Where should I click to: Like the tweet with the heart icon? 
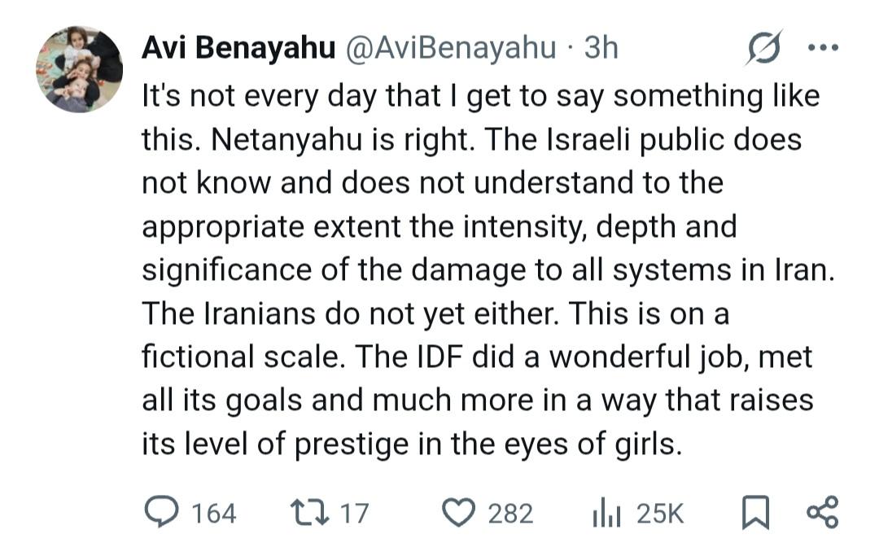[x=460, y=512]
